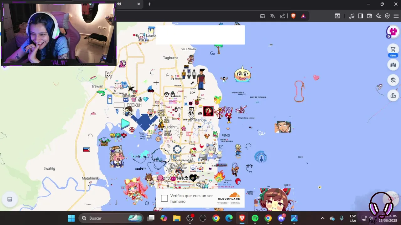Open the Photos app in taskbar

pyautogui.click(x=294, y=218)
